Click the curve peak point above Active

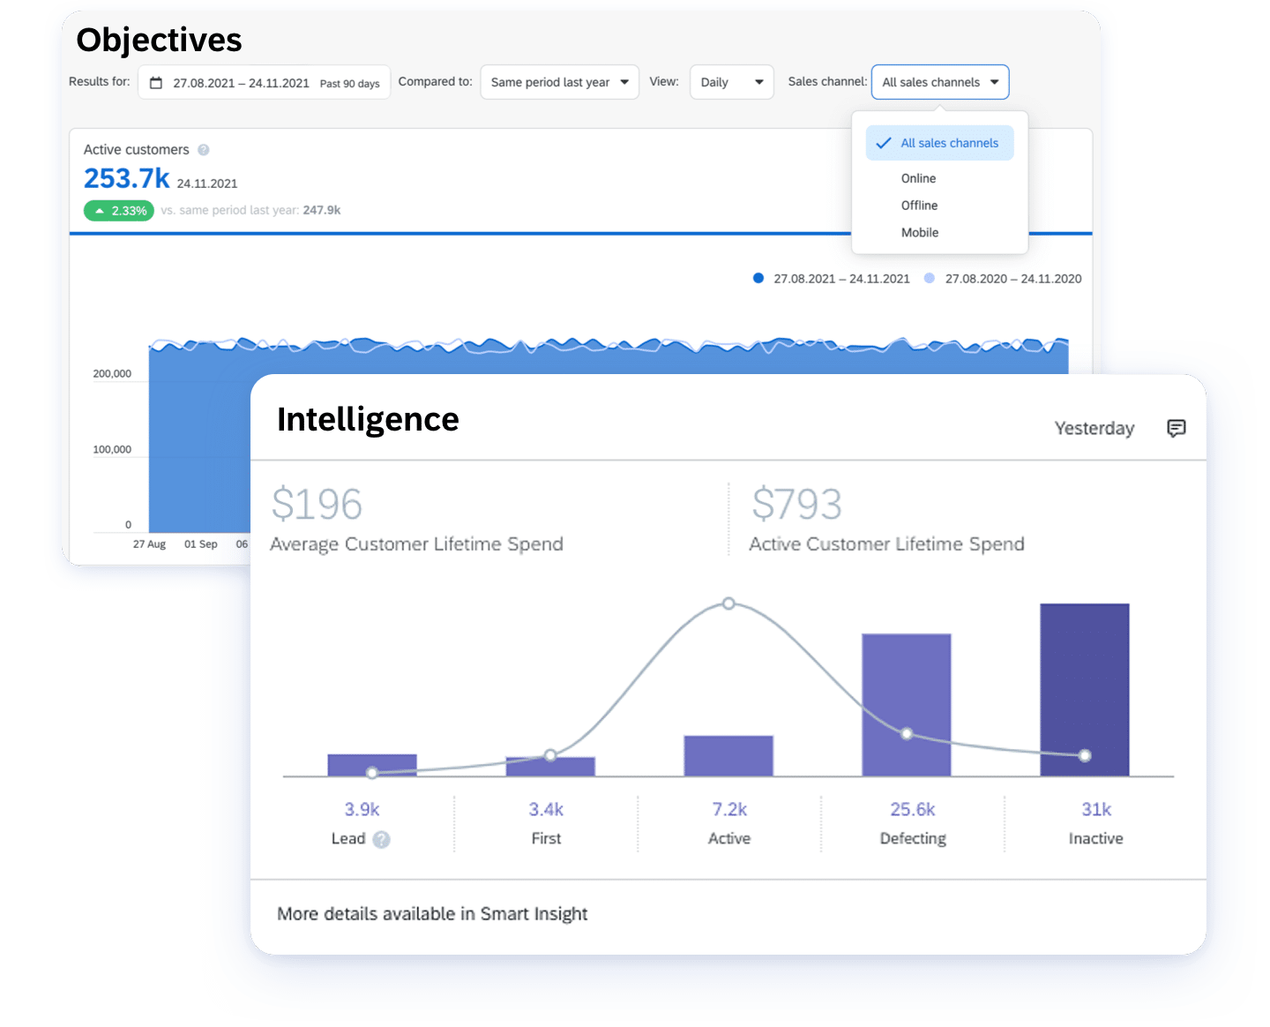(728, 603)
